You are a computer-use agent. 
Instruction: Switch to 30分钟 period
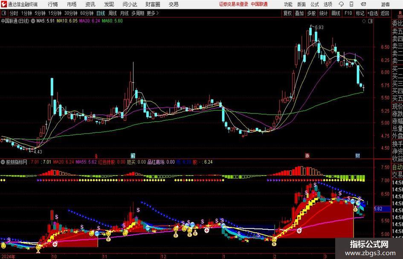71,13
